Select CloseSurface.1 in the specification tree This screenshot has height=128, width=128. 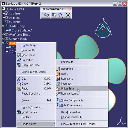22,30
